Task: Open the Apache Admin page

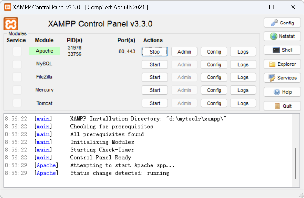Action: tap(184, 52)
